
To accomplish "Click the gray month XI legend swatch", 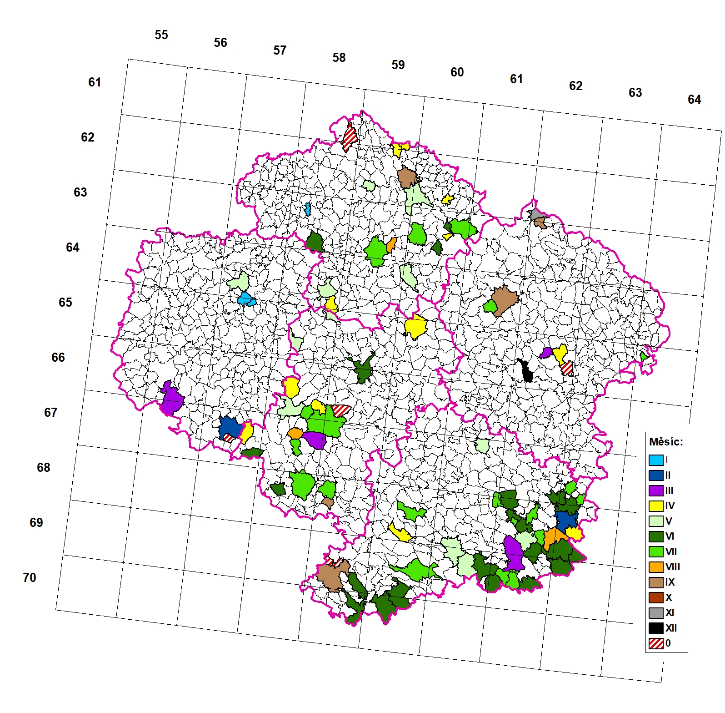I will [x=656, y=613].
